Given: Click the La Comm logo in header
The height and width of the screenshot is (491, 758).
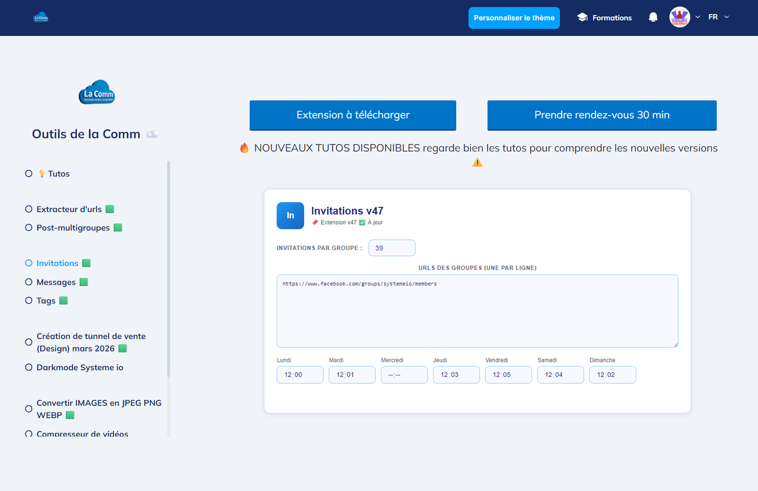Looking at the screenshot, I should point(40,18).
